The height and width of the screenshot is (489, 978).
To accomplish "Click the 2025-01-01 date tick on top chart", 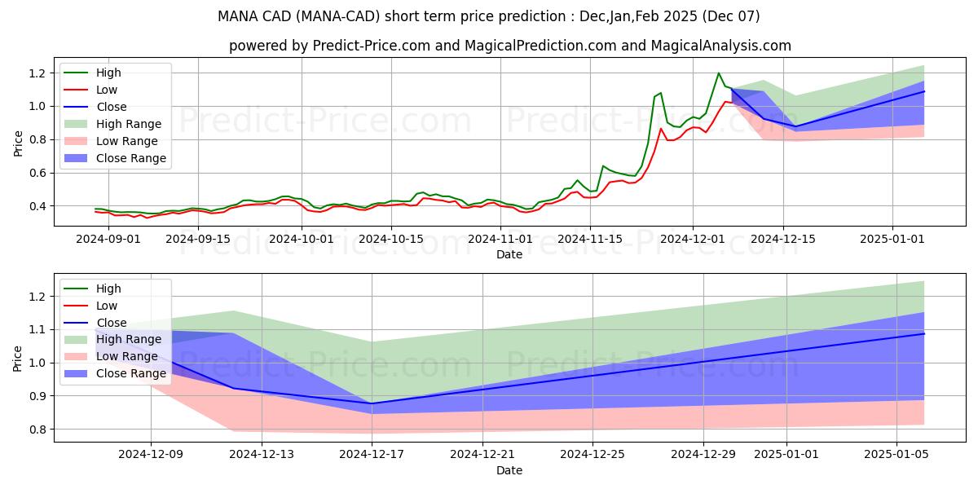I will pos(892,239).
